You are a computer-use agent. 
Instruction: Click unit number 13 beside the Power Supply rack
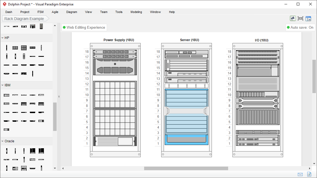tap(87, 79)
